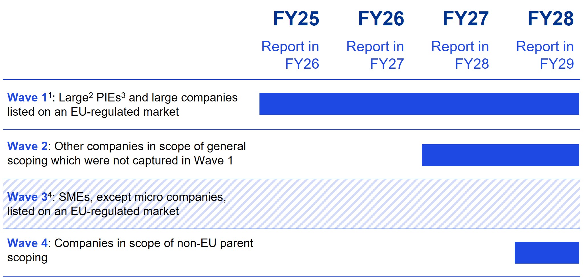The height and width of the screenshot is (277, 587).
Task: Select the 'Report in FY29' subheading
Action: 545,55
